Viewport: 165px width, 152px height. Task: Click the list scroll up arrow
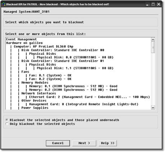(153, 39)
